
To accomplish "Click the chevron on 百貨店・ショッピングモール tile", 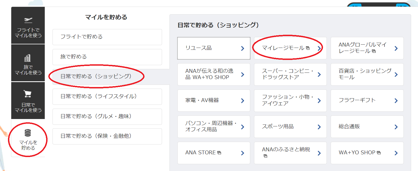I will [396, 74].
